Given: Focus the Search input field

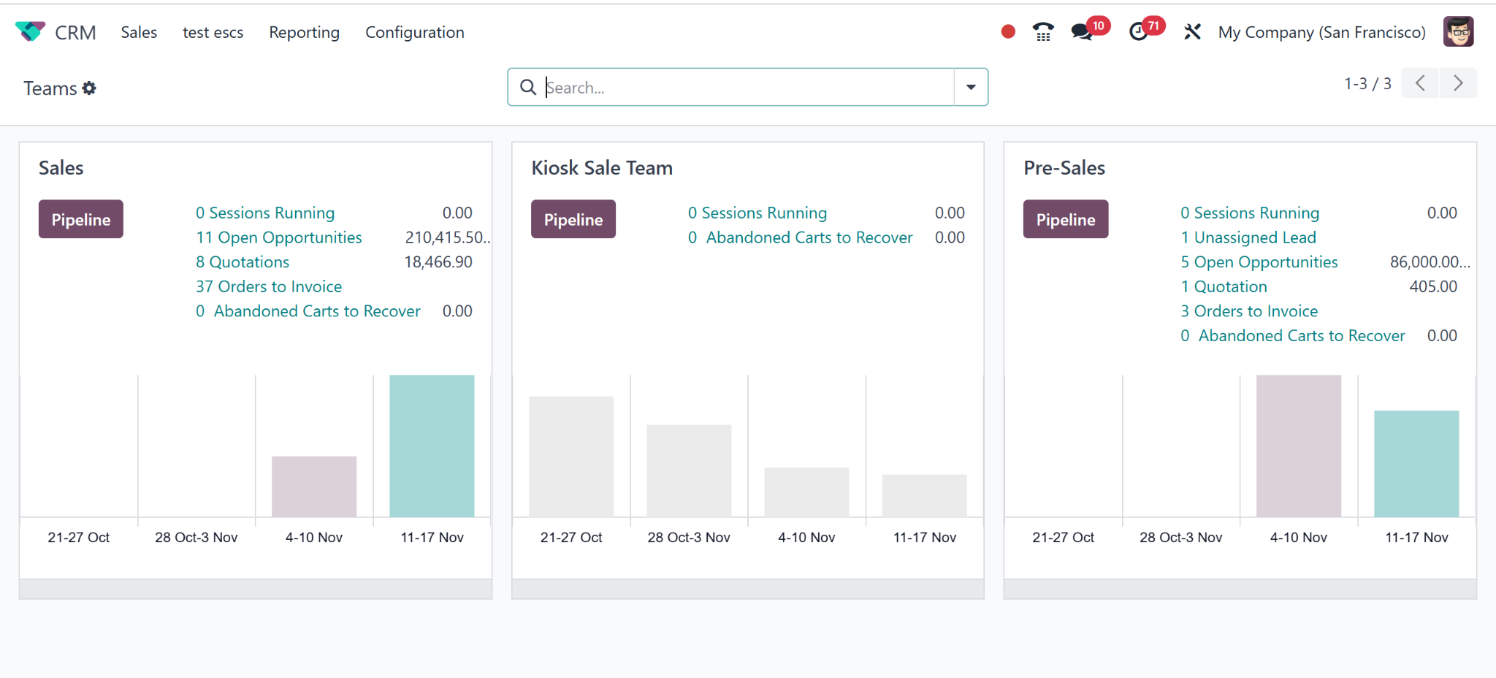Looking at the screenshot, I should point(748,88).
